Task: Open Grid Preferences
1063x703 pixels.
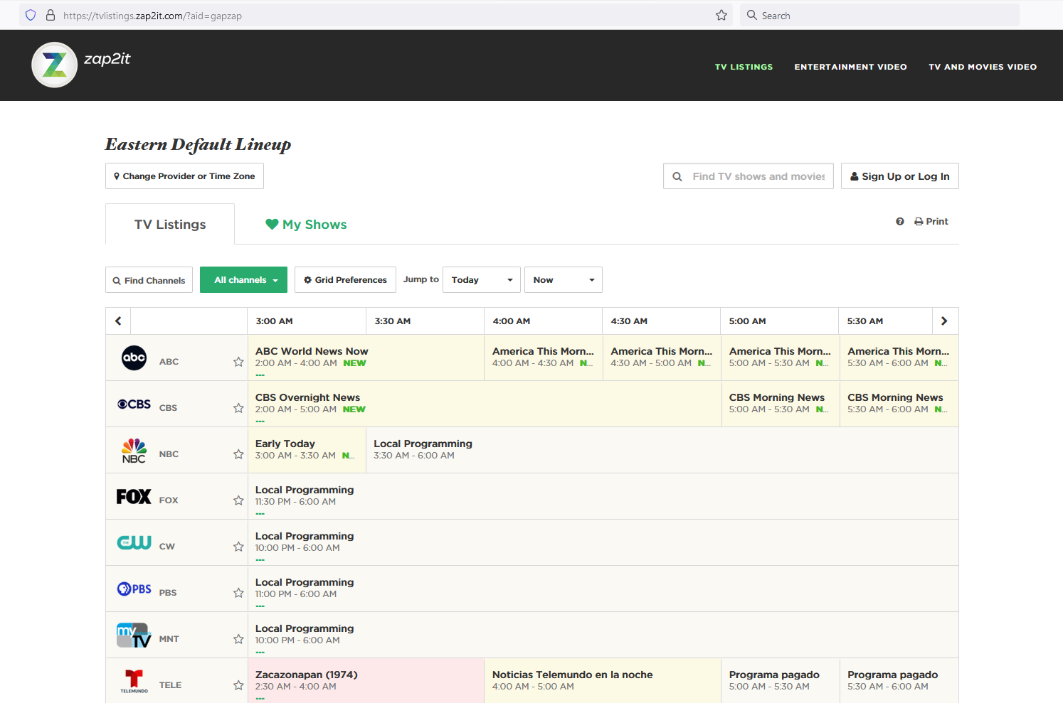Action: (345, 280)
